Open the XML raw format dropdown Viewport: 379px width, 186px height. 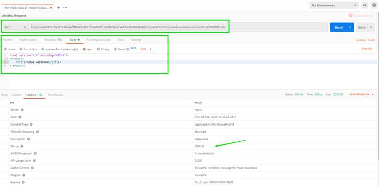[x=146, y=49]
